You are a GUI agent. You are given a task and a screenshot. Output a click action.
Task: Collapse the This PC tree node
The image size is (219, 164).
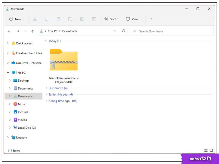(x=8, y=73)
